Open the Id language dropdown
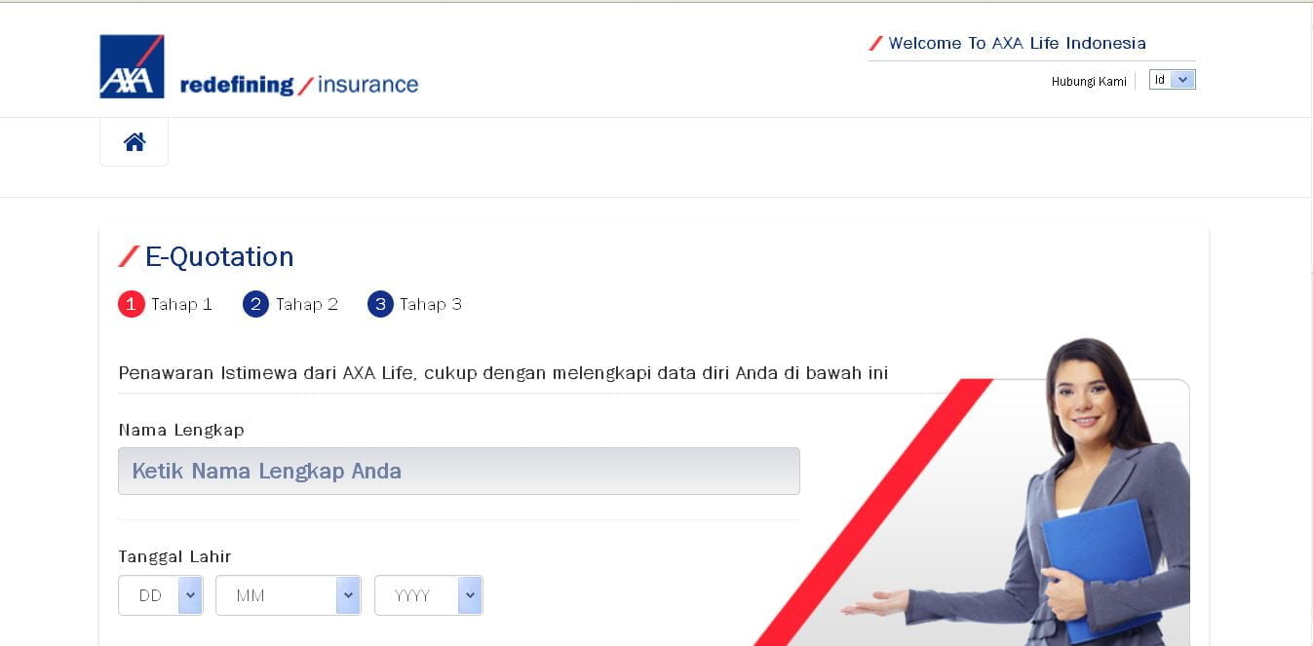This screenshot has width=1313, height=646. [1172, 80]
